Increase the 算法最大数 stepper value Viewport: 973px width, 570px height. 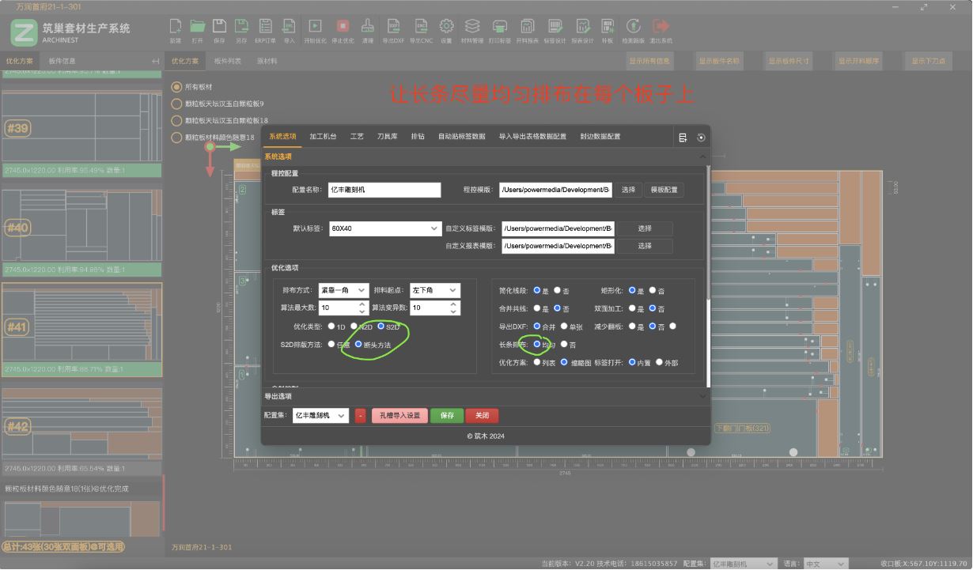(x=362, y=304)
